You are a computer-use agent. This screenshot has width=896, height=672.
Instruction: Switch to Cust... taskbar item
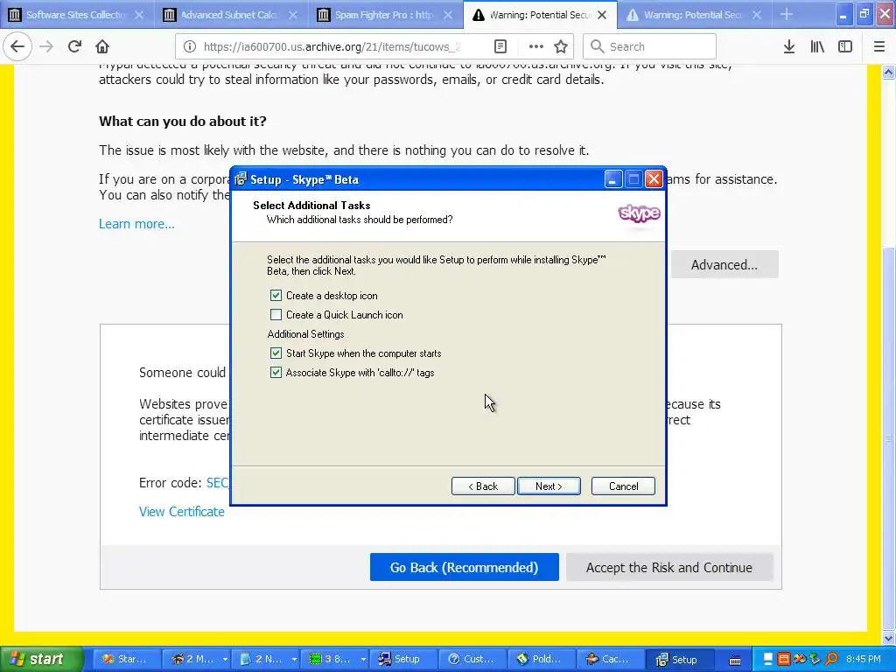pyautogui.click(x=472, y=659)
